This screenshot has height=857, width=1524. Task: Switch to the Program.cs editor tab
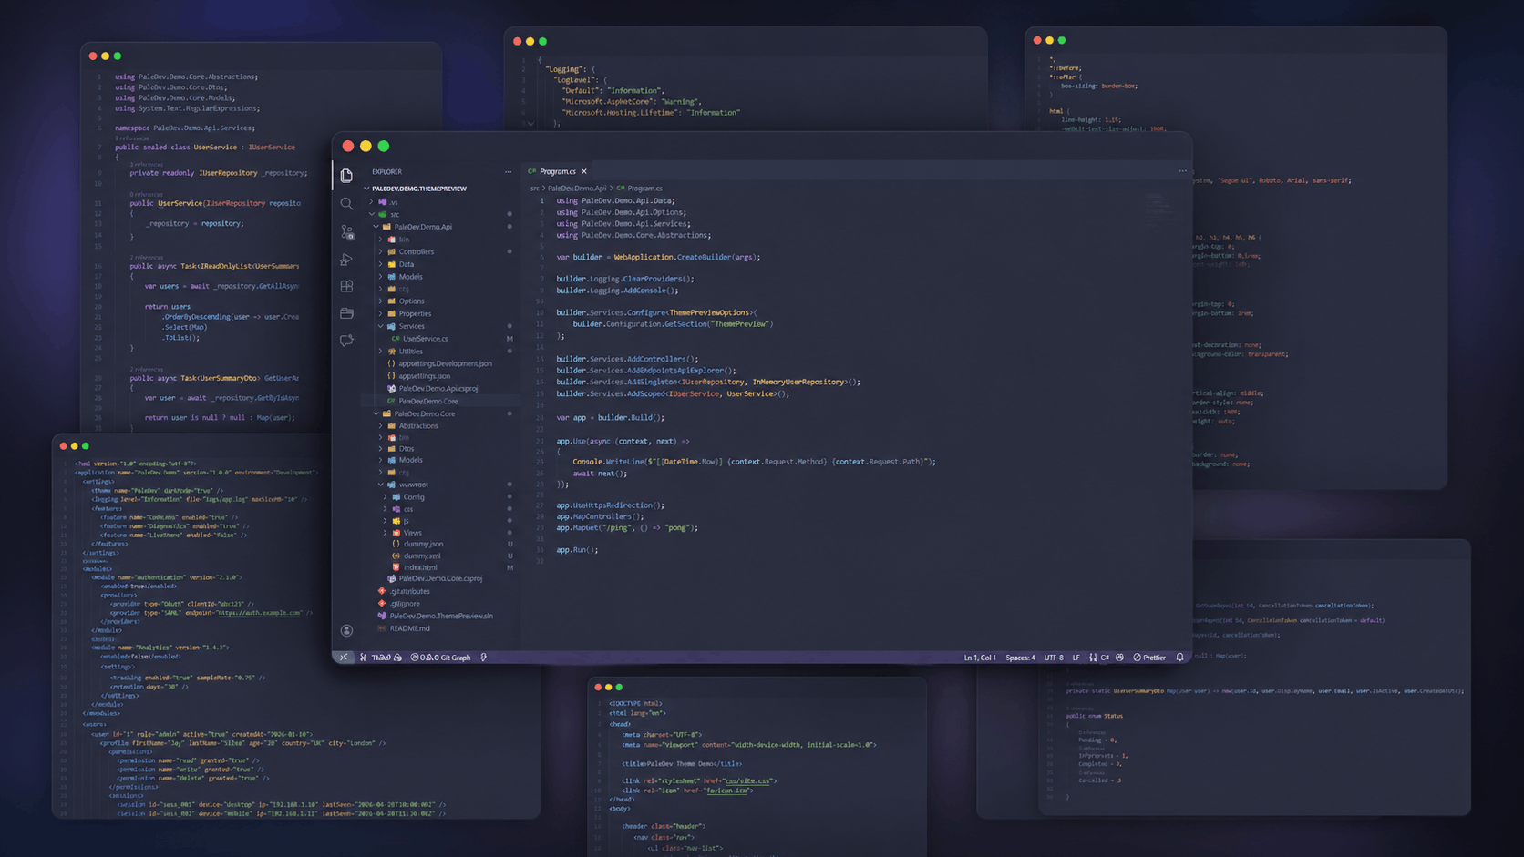click(x=557, y=171)
